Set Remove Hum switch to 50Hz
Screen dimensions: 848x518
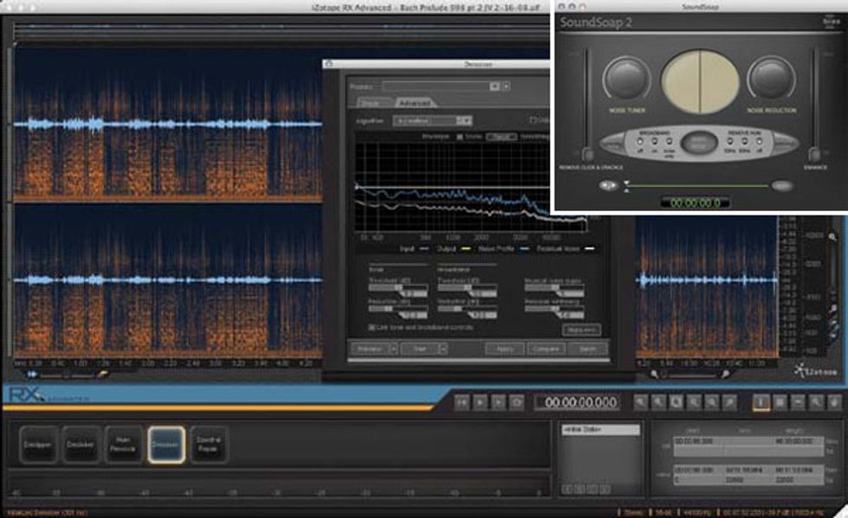(730, 142)
